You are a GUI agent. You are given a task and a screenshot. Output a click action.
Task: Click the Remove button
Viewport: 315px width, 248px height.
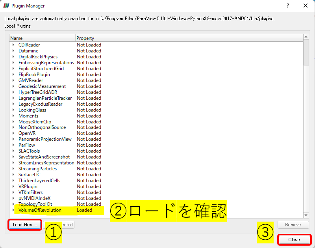[293, 224]
